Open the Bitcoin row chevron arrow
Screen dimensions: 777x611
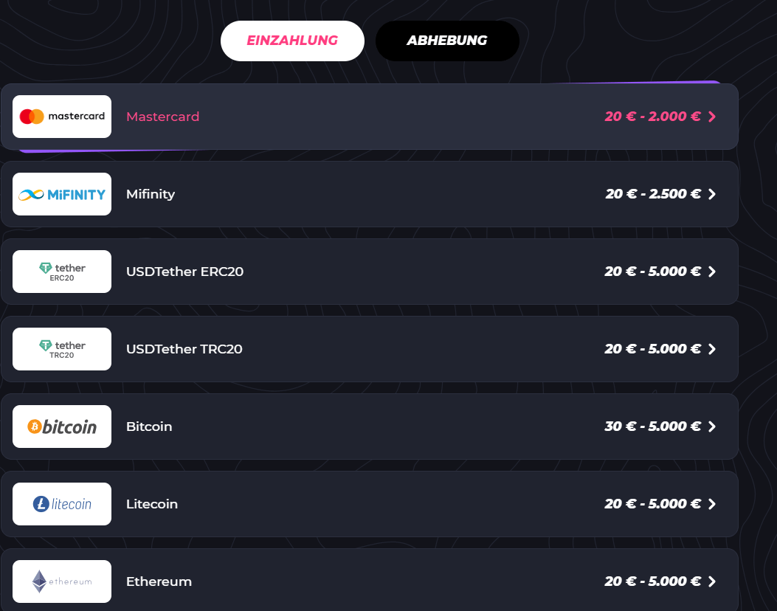click(712, 427)
